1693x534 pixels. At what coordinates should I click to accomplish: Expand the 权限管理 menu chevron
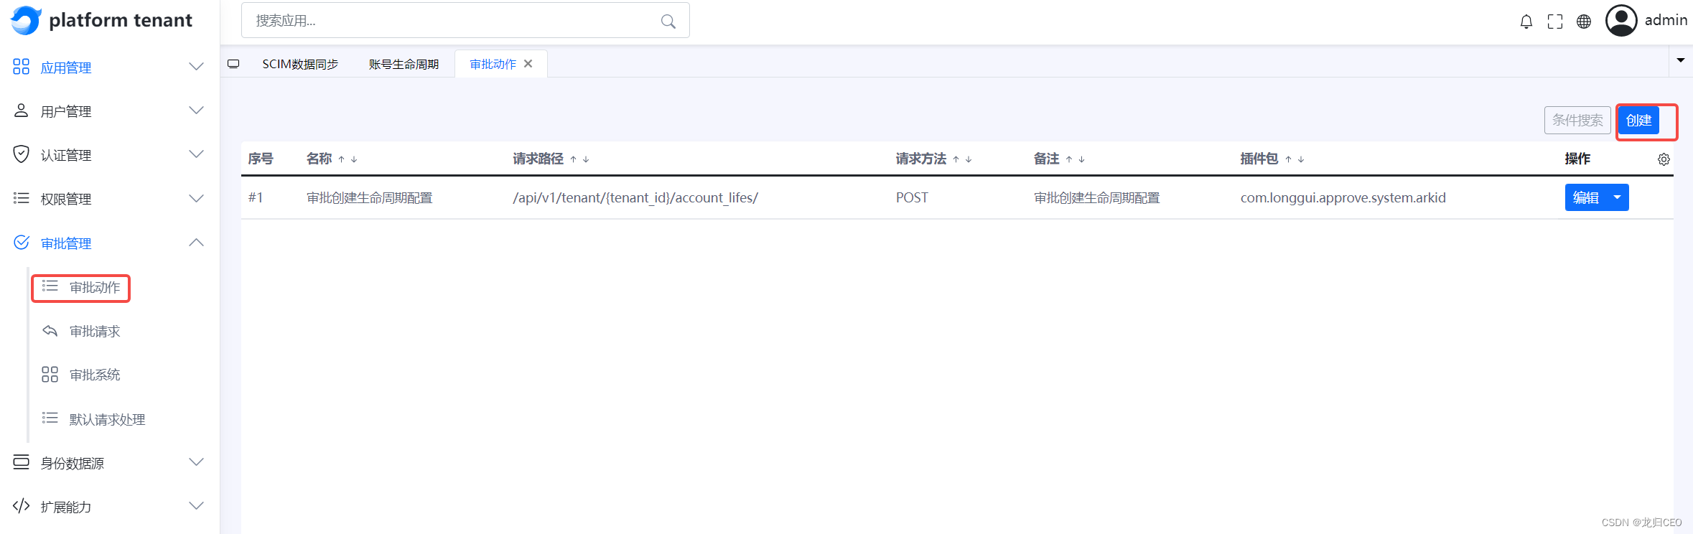[196, 198]
